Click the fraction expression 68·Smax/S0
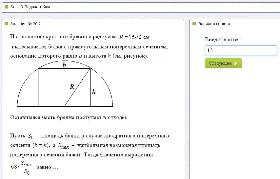 (x=22, y=167)
